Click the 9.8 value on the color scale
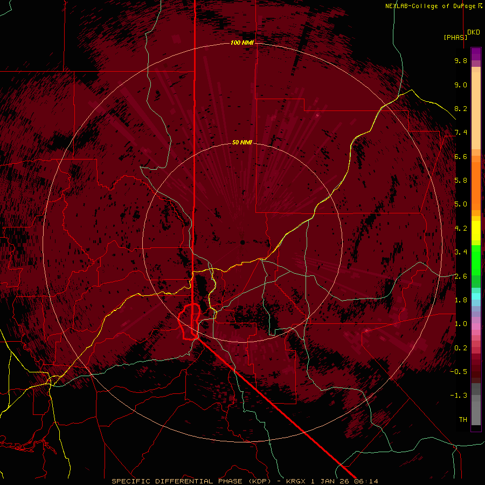Image resolution: width=485 pixels, height=485 pixels. click(x=461, y=60)
